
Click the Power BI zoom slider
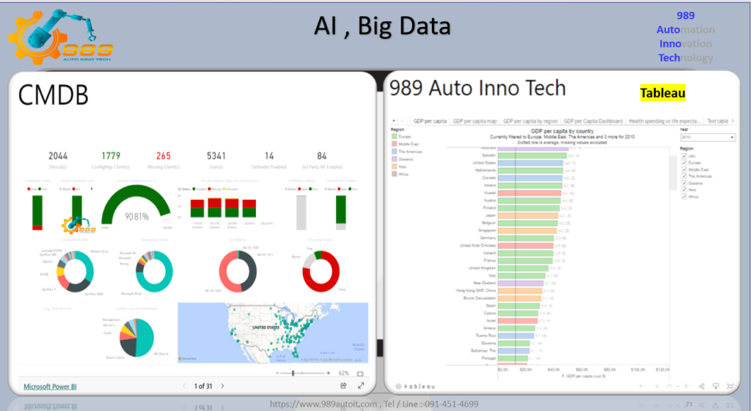(x=293, y=373)
